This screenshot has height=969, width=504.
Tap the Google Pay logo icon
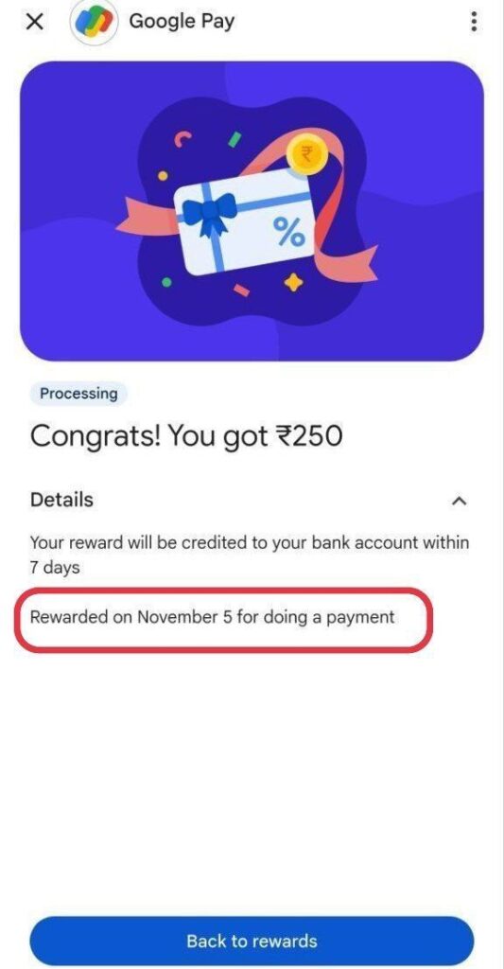coord(94,23)
